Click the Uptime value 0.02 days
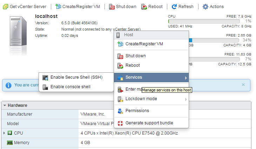This screenshot has height=149, width=256. [69, 35]
